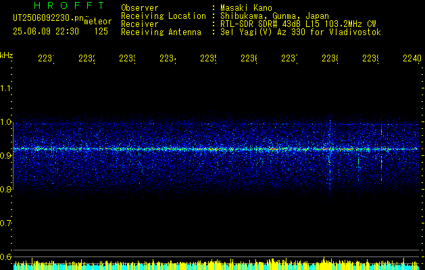Click the 3el Yagi antenna description
Image resolution: width=425 pixels, height=270 pixels.
click(301, 32)
